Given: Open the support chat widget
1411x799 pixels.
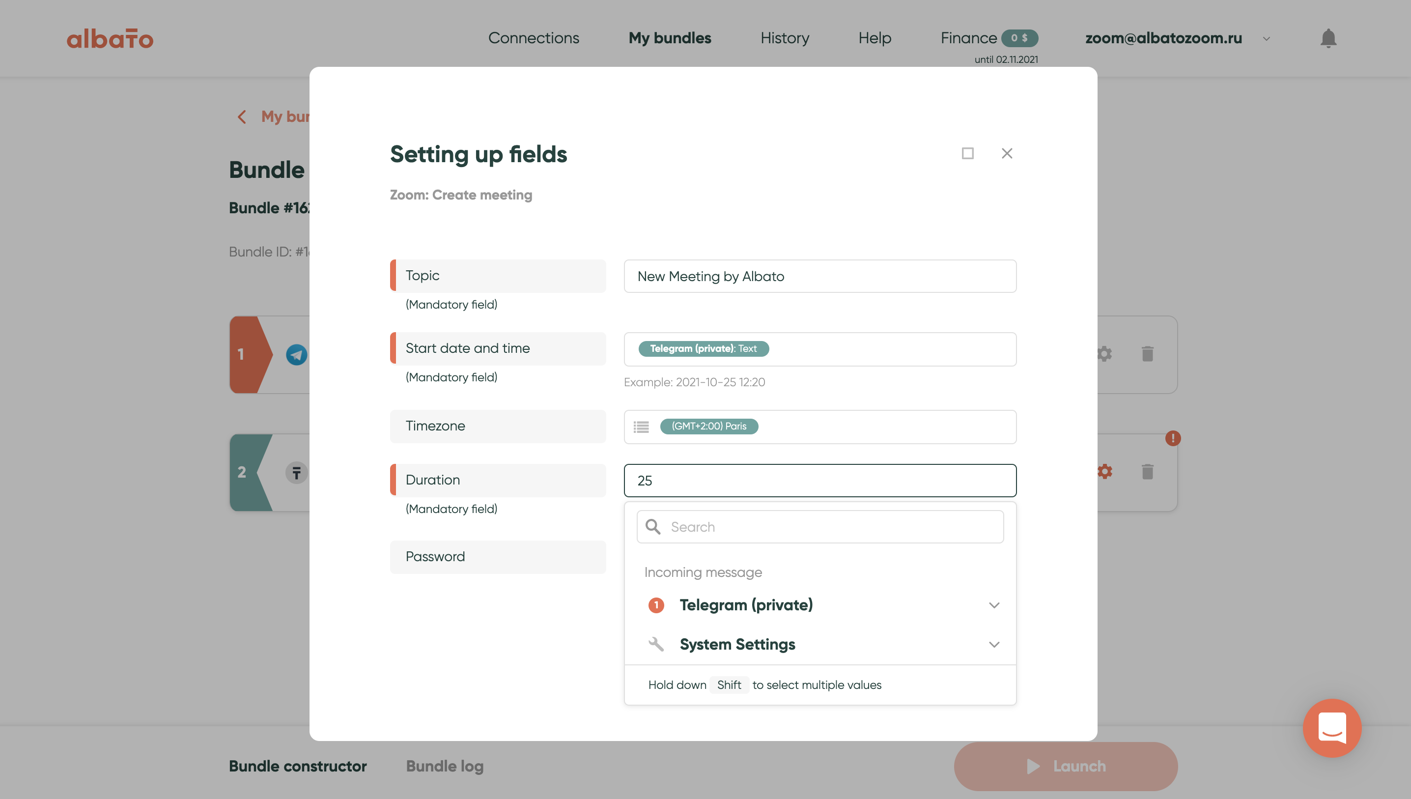Looking at the screenshot, I should [x=1332, y=728].
